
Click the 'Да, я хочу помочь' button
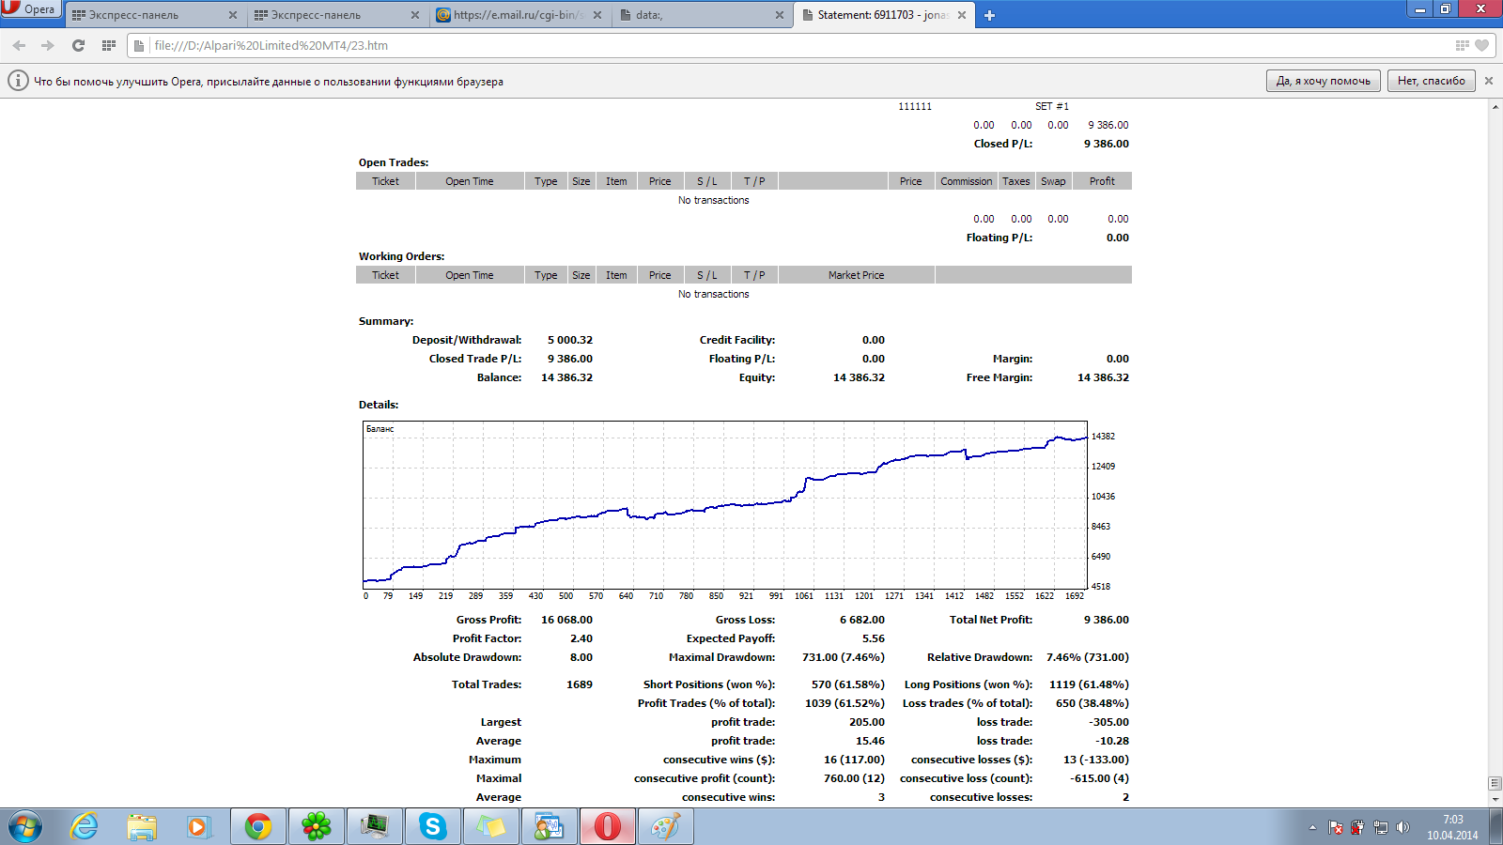(x=1323, y=81)
